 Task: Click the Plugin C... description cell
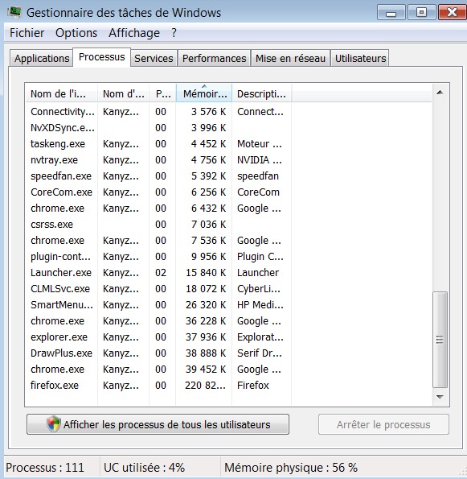click(x=260, y=256)
